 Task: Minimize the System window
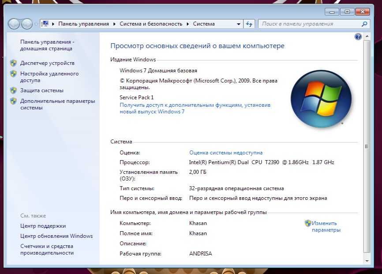coord(332,12)
